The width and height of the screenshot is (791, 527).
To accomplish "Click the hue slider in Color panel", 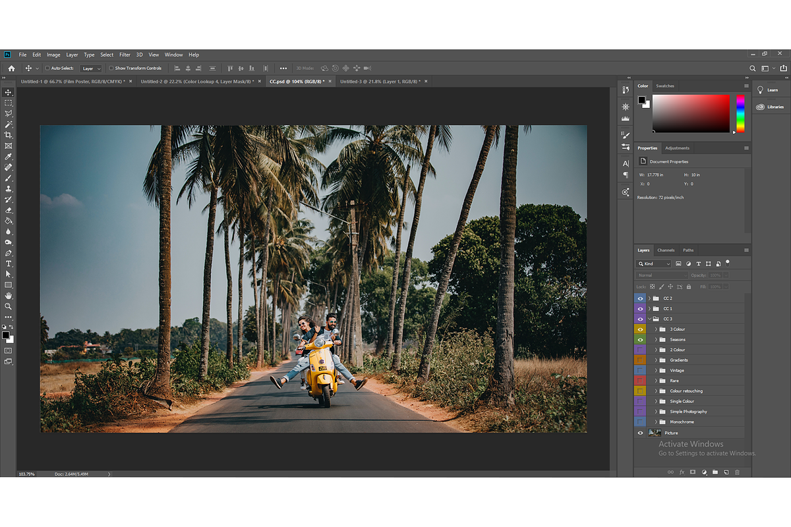I will (740, 113).
